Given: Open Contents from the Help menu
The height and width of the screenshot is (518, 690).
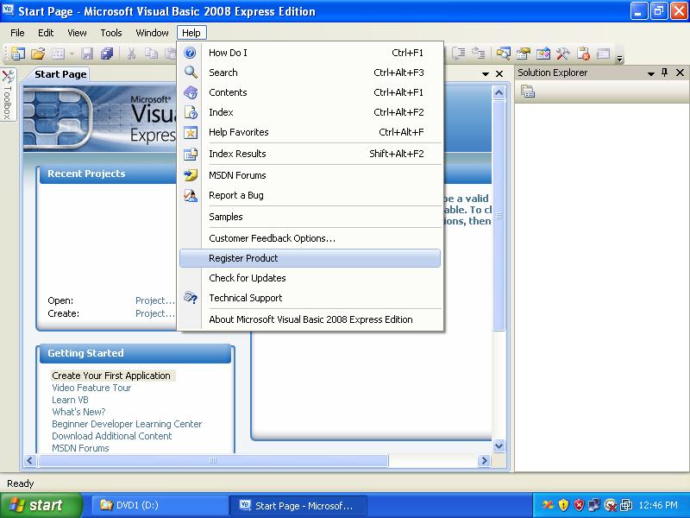Looking at the screenshot, I should click(x=310, y=92).
